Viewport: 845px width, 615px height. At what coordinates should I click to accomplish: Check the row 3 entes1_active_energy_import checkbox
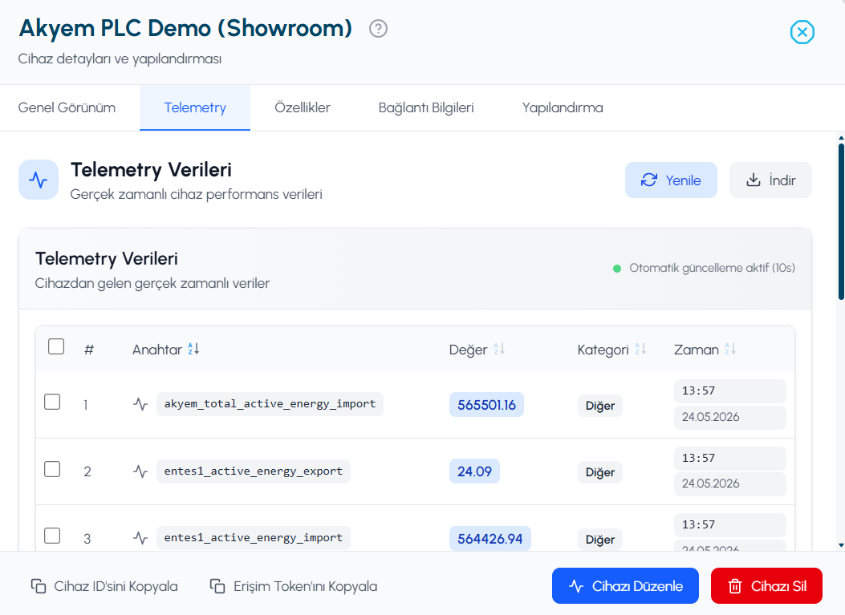[x=52, y=536]
